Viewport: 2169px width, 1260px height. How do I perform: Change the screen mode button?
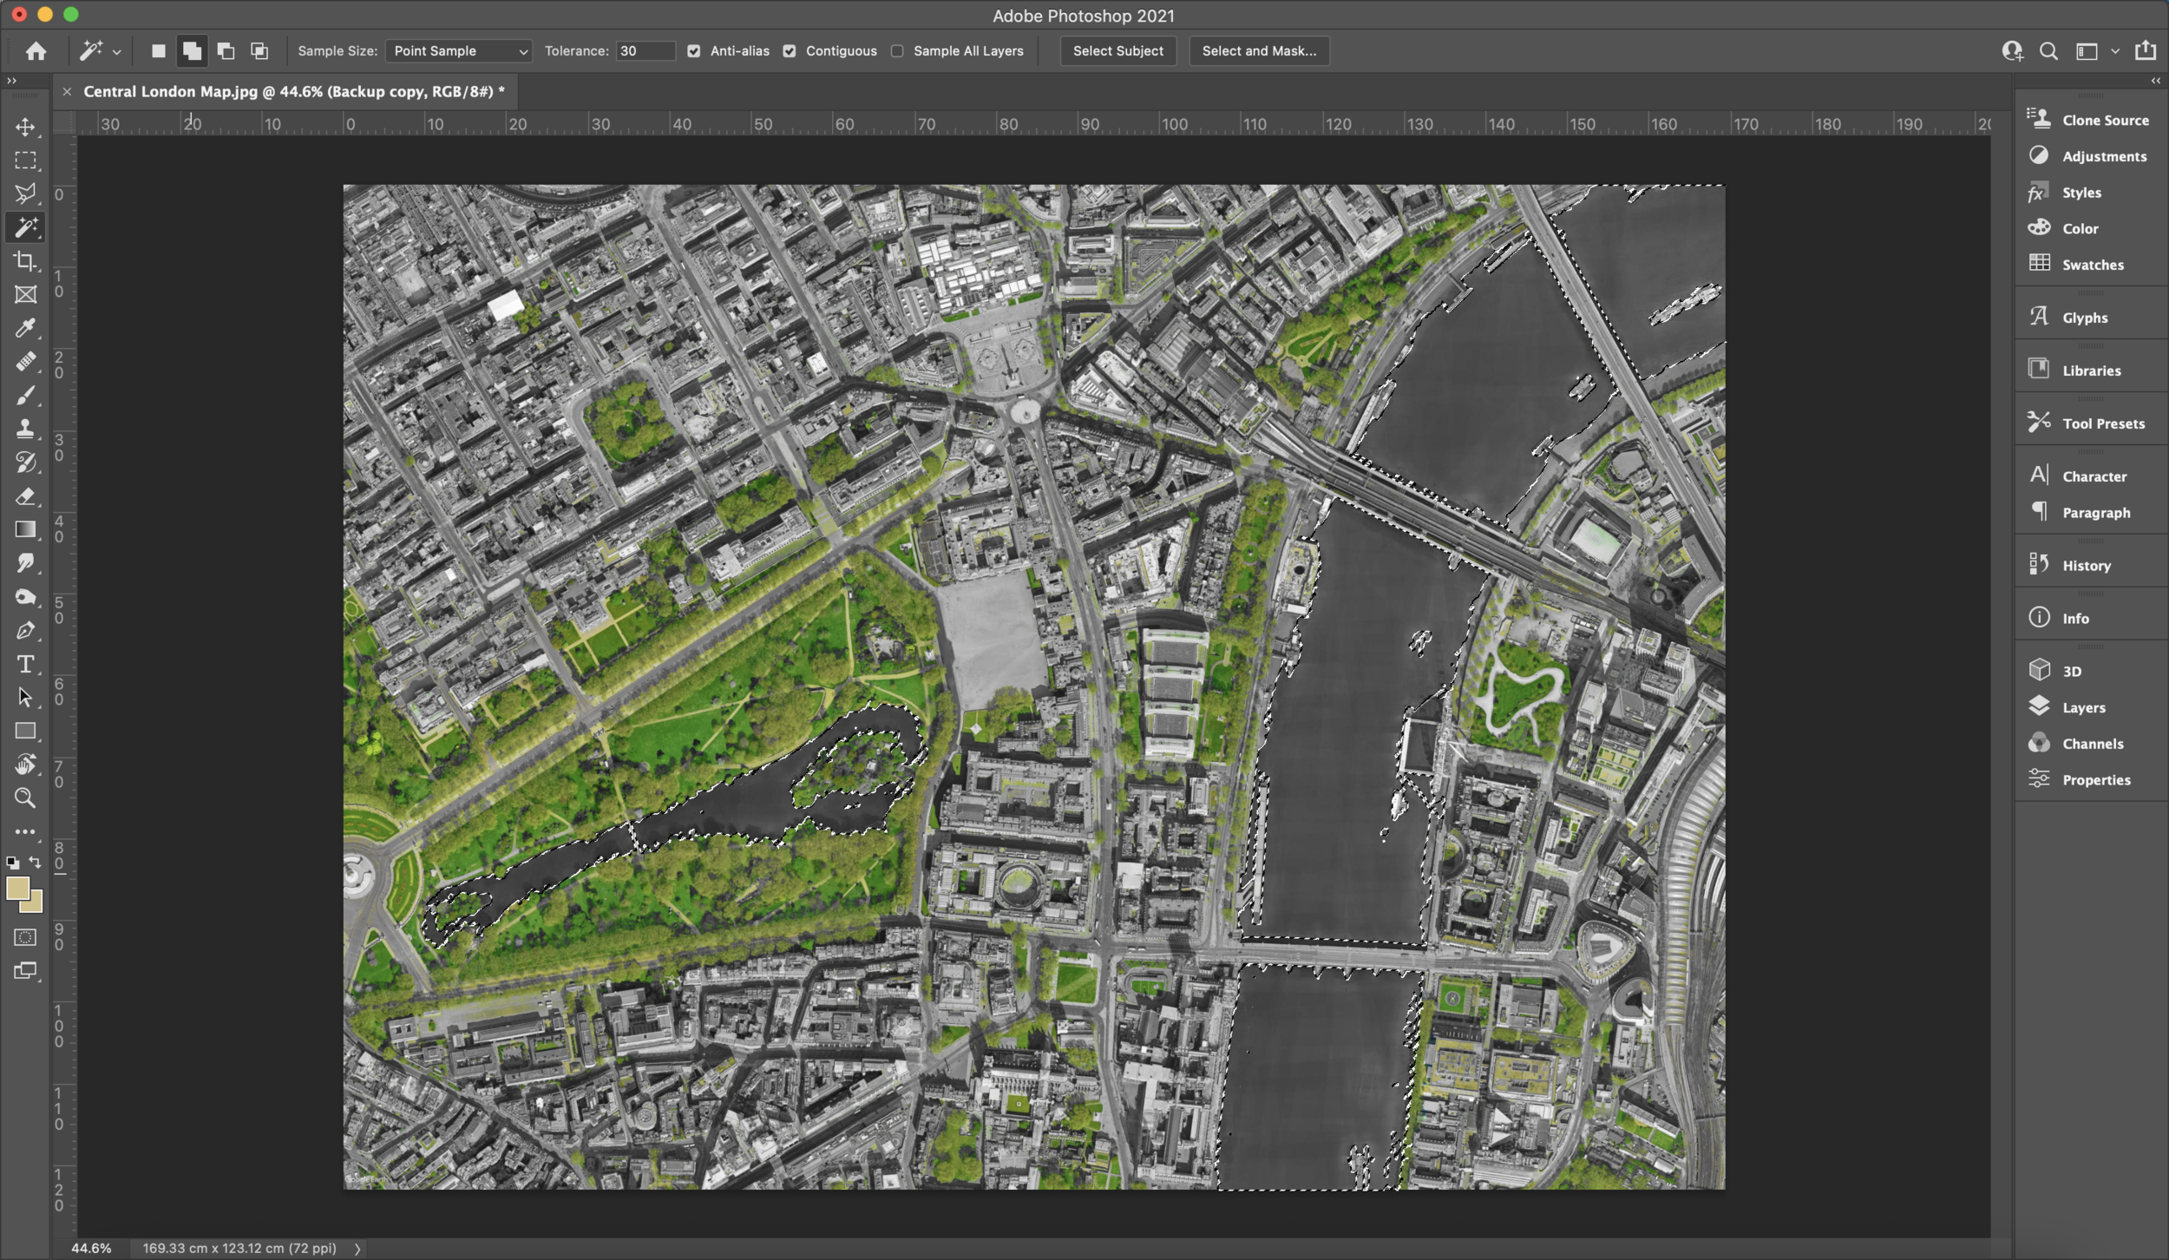[x=25, y=971]
